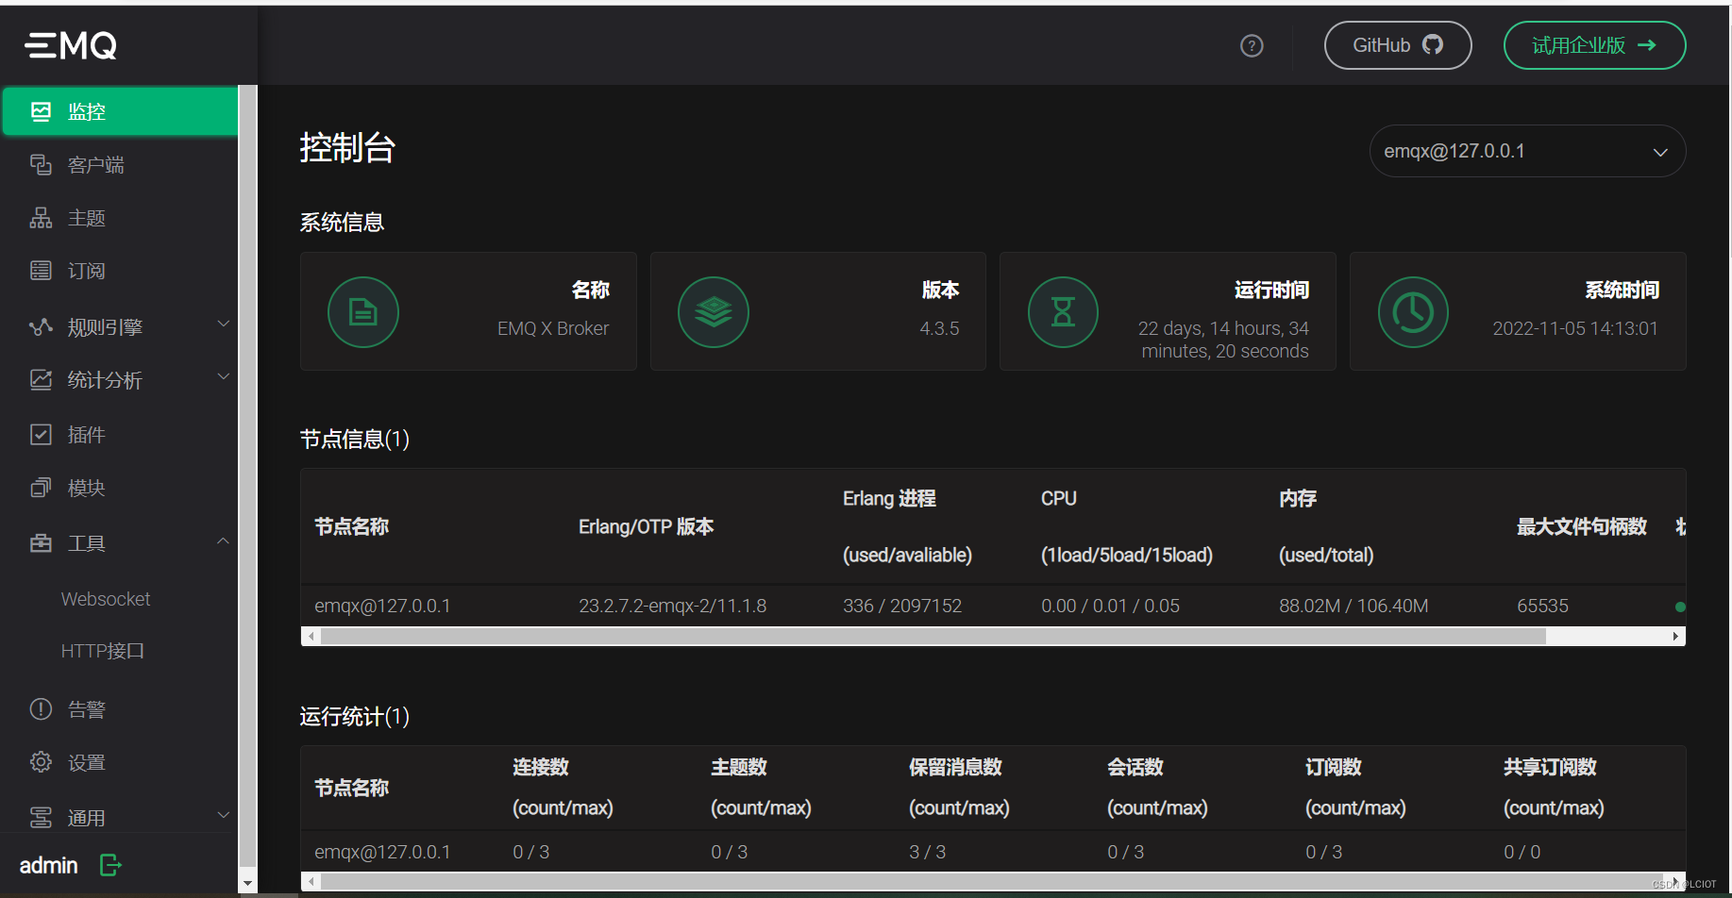The height and width of the screenshot is (898, 1732).
Task: Click right arrow of 节点信息 table scrollbar
Action: point(1675,637)
